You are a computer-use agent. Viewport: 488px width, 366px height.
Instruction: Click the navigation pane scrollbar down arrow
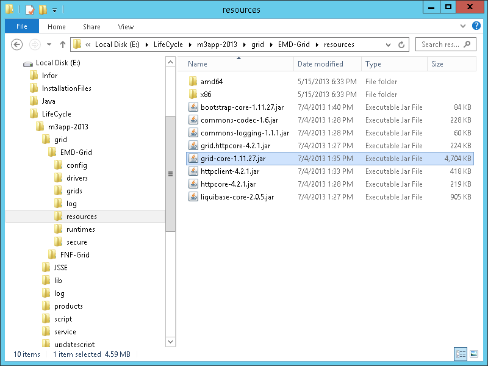tap(170, 342)
